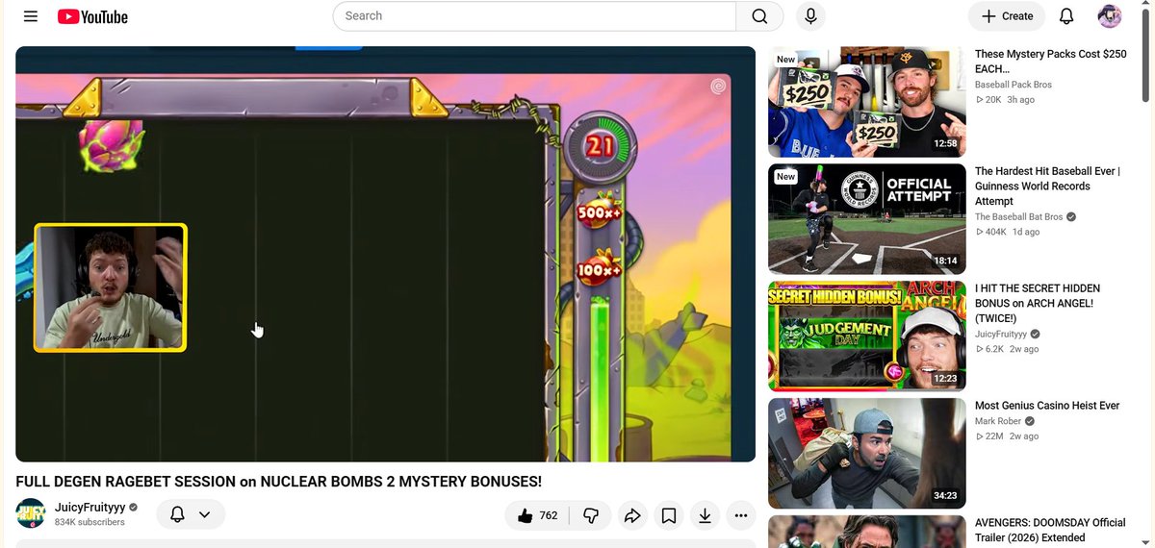Dislike the video
This screenshot has height=548, width=1155.
pyautogui.click(x=591, y=515)
